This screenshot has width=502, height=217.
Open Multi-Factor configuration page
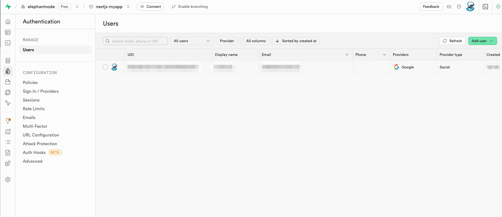[x=35, y=126]
